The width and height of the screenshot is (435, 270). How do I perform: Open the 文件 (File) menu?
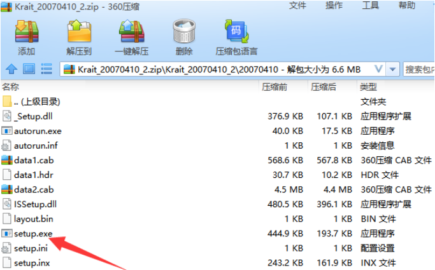[297, 6]
